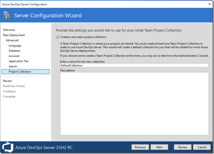Image resolution: width=214 pixels, height=154 pixels.
Task: Cancel the configuration wizard
Action: coord(202,147)
